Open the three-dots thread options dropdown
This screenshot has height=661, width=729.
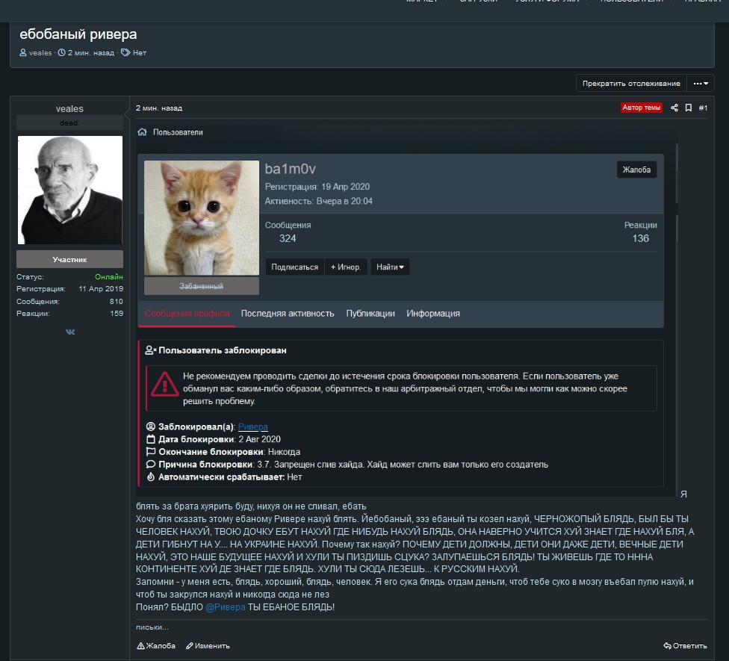click(x=701, y=83)
